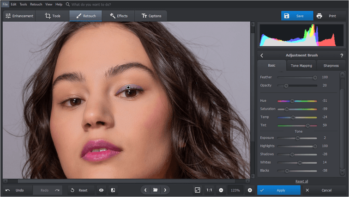Click the search magnifier icon
Image resolution: width=349 pixels, height=197 pixels.
click(x=68, y=4)
